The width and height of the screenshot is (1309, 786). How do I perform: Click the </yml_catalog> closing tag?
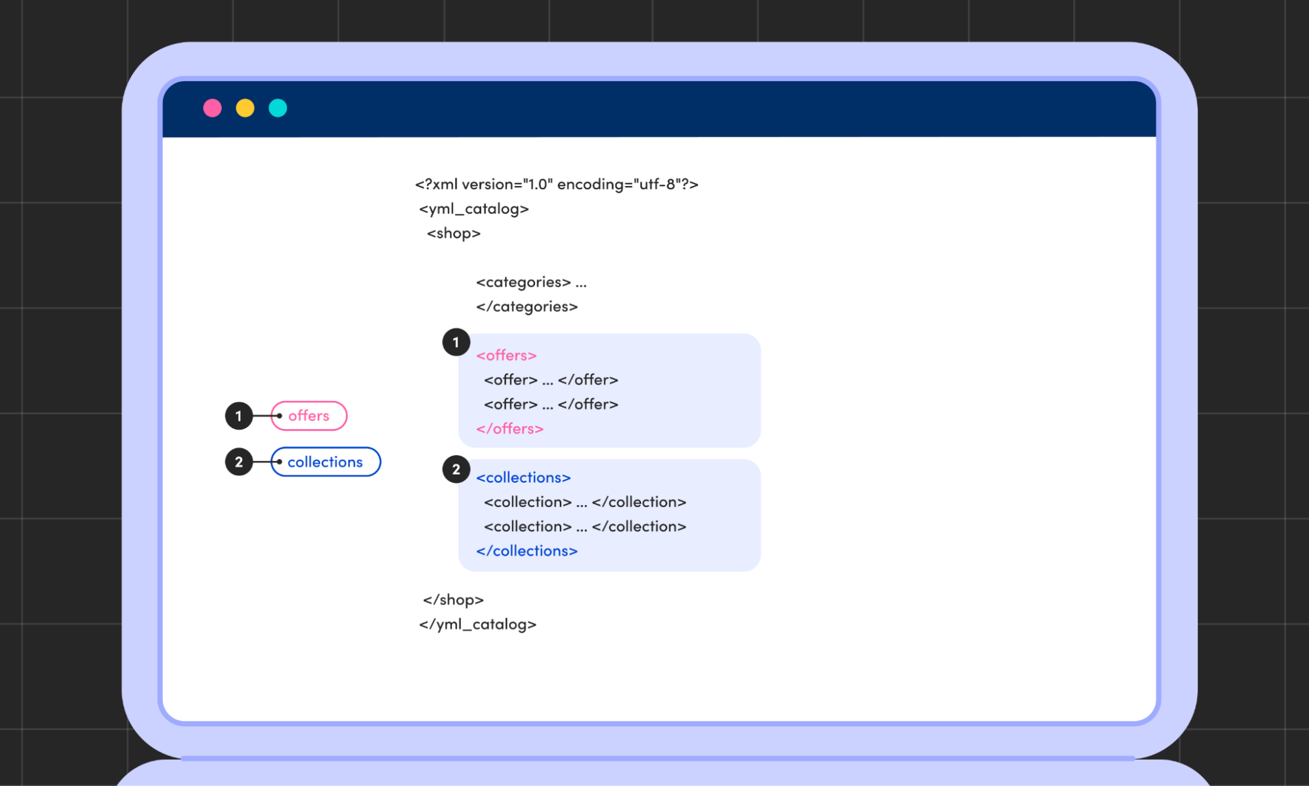(x=477, y=624)
